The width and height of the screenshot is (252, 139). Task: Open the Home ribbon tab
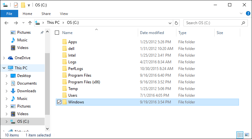point(27,14)
